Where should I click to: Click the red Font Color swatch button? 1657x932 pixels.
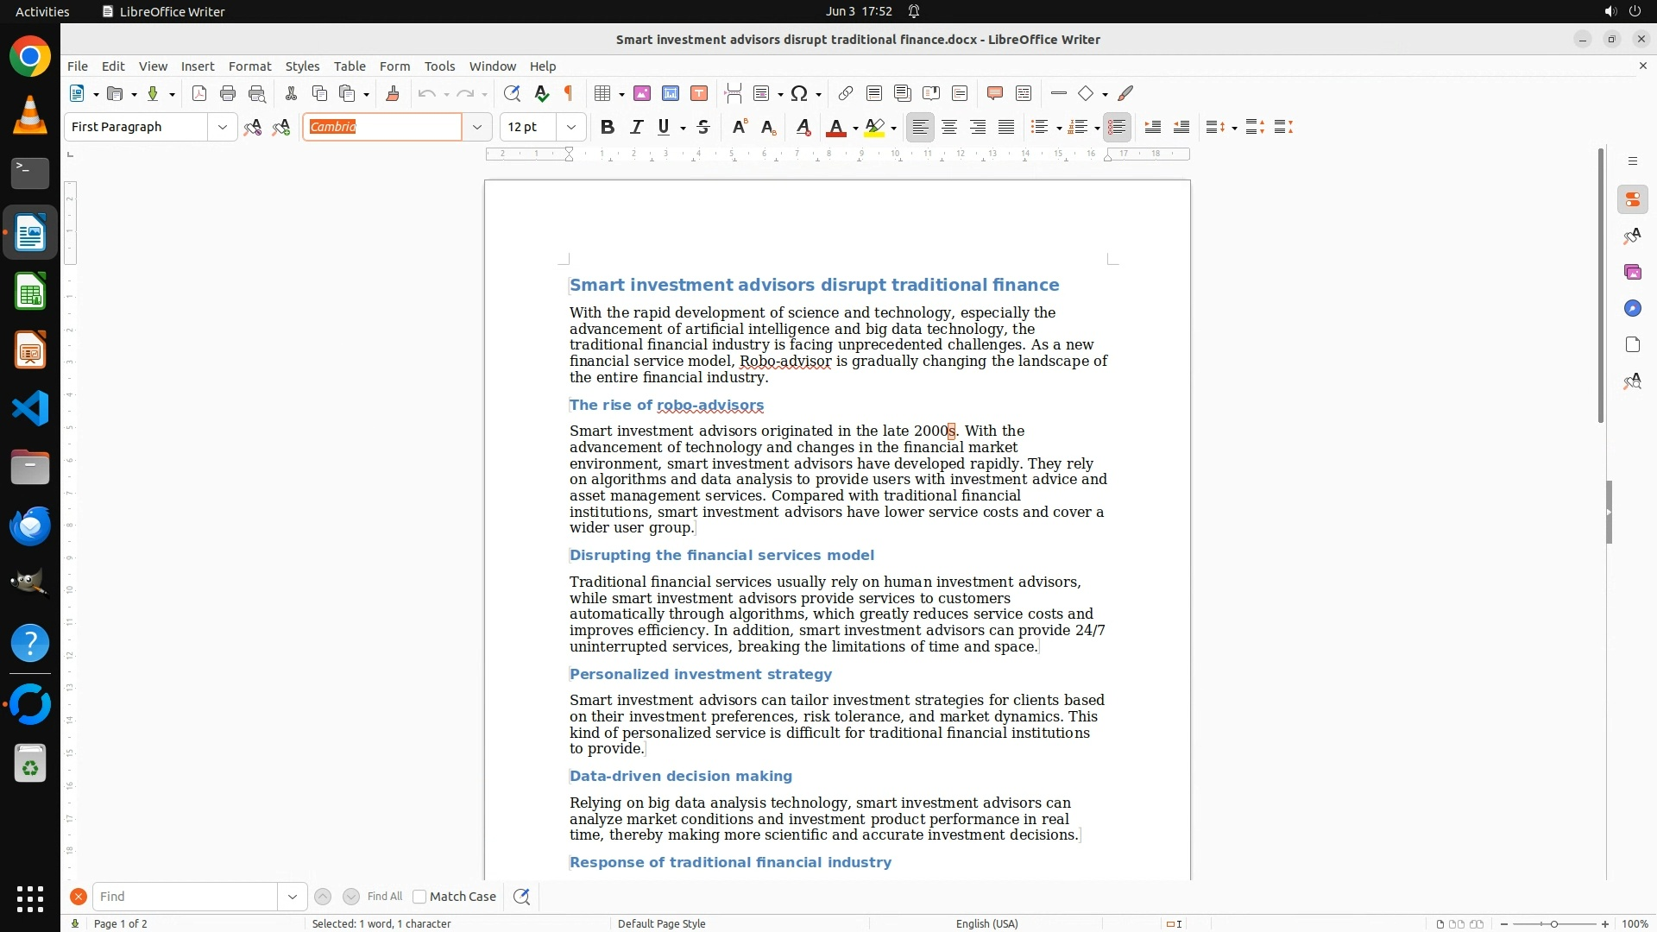tap(835, 128)
